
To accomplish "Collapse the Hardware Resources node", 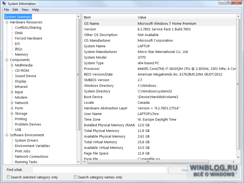I will (x=7, y=22).
